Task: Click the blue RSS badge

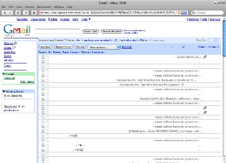Action: click(184, 13)
